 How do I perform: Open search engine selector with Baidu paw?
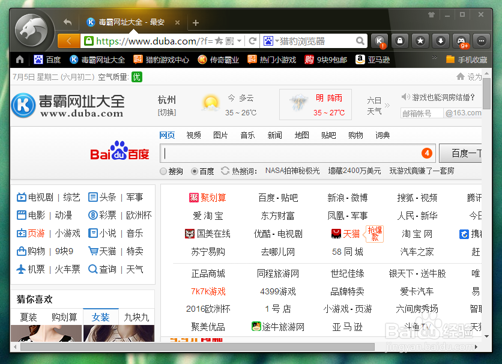pos(268,41)
